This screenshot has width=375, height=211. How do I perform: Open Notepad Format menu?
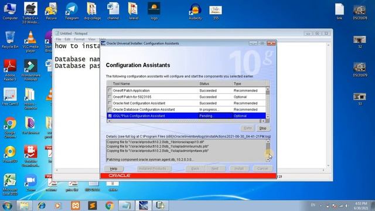79,39
